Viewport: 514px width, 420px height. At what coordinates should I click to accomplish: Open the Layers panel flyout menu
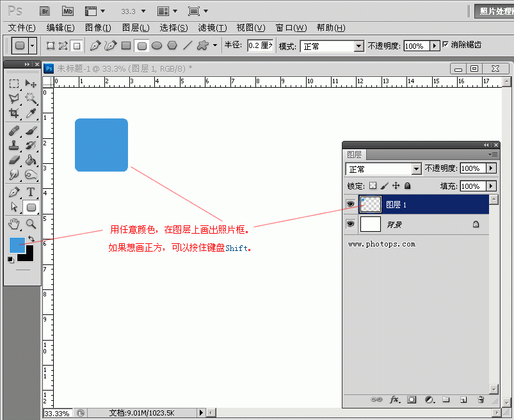pos(493,154)
